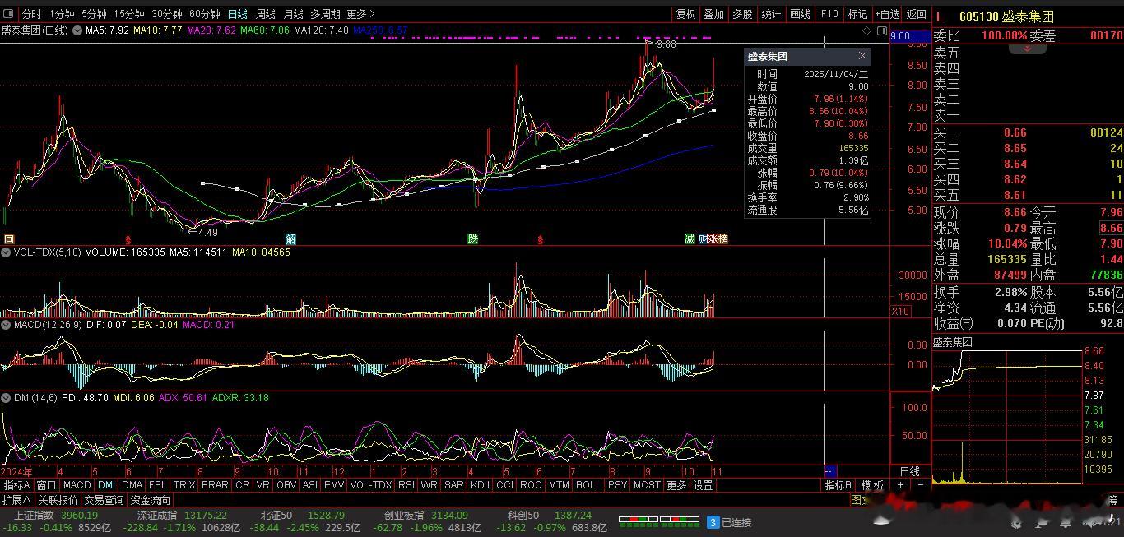
Task: Select the 1分钟 period
Action: [62, 14]
